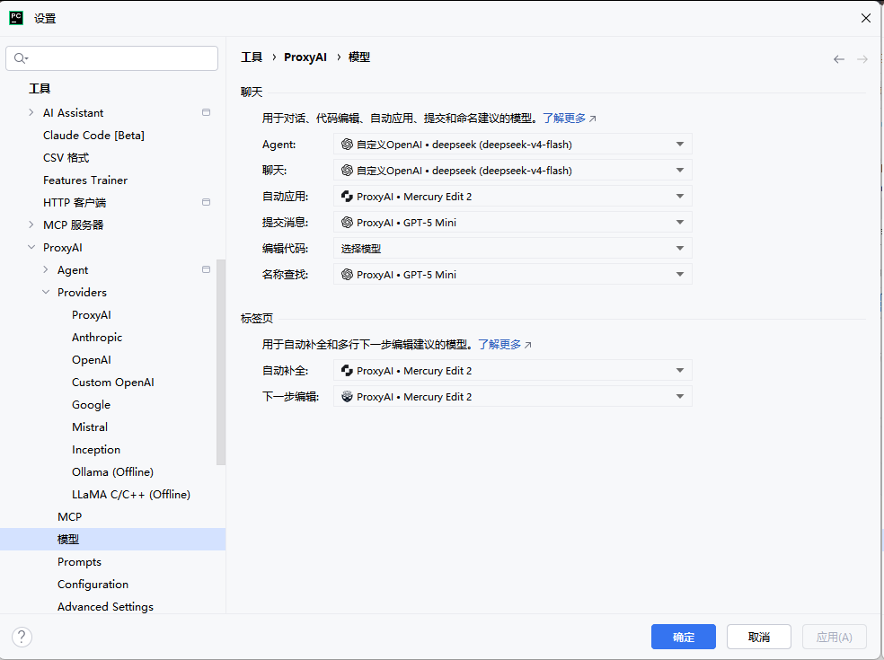
Task: Select Claude Code [Beta] settings page
Action: tap(93, 136)
